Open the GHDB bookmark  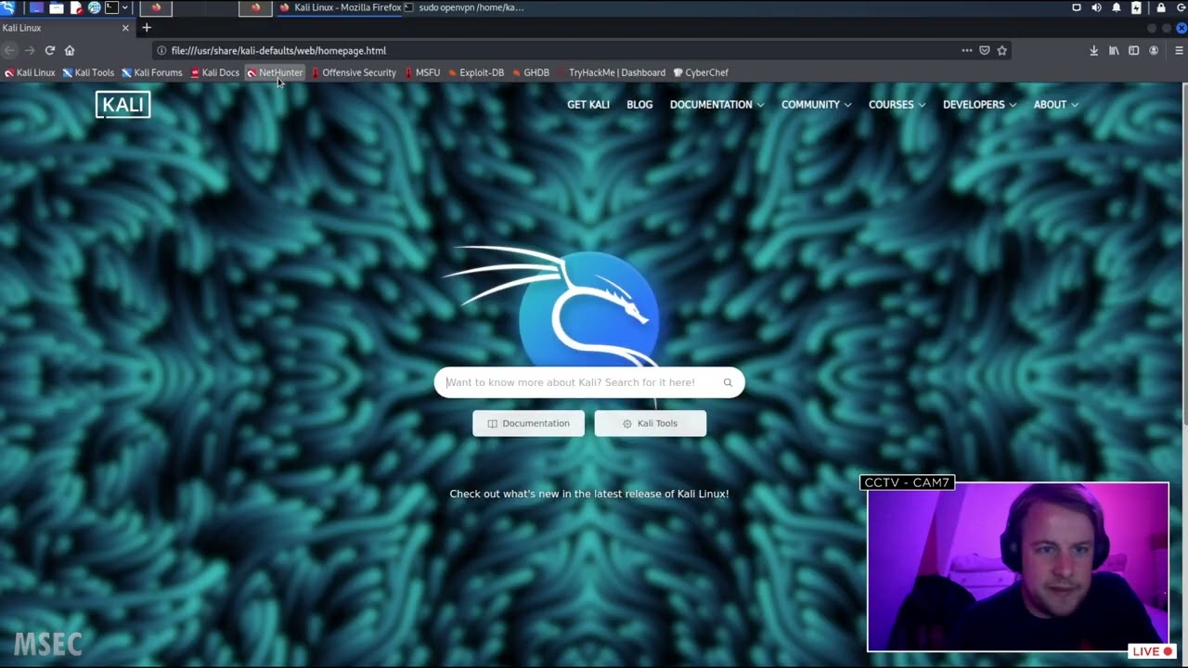click(530, 72)
